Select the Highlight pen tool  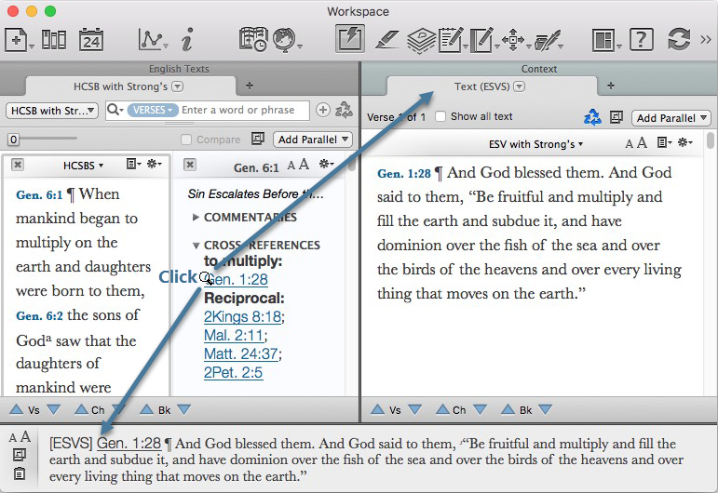(x=386, y=40)
